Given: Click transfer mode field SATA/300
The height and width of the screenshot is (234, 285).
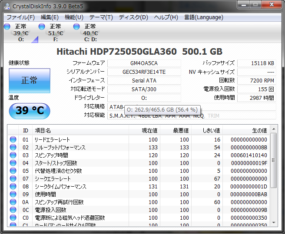Looking at the screenshot, I should click(x=144, y=89).
